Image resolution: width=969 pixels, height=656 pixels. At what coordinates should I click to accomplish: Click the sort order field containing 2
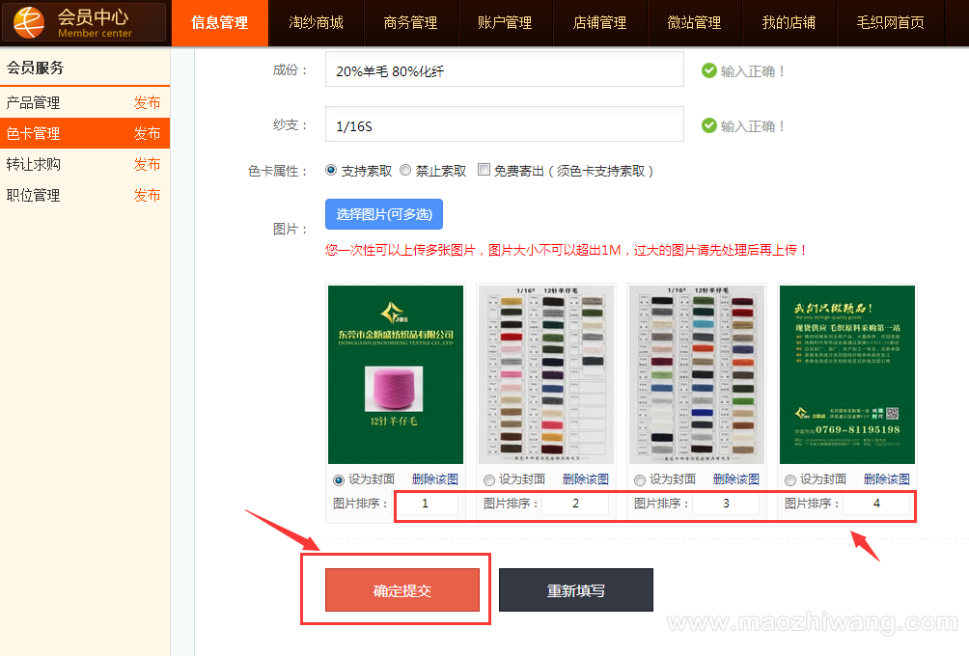click(575, 504)
